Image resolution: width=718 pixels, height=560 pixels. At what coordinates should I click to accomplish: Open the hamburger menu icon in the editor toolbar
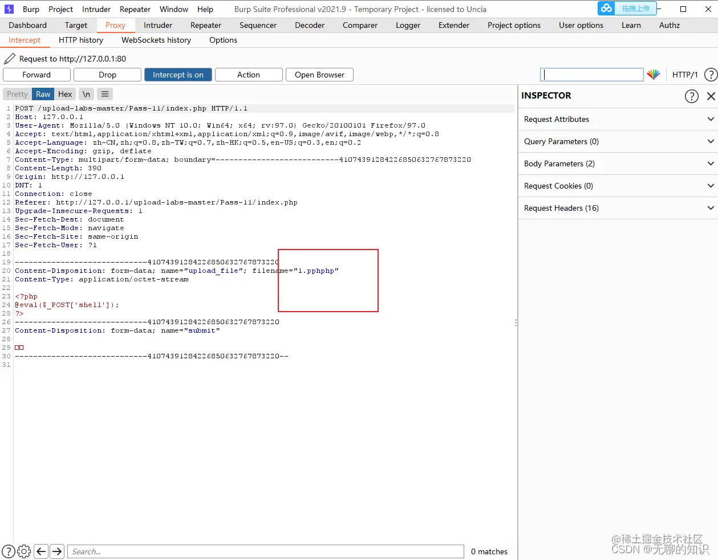pyautogui.click(x=105, y=94)
